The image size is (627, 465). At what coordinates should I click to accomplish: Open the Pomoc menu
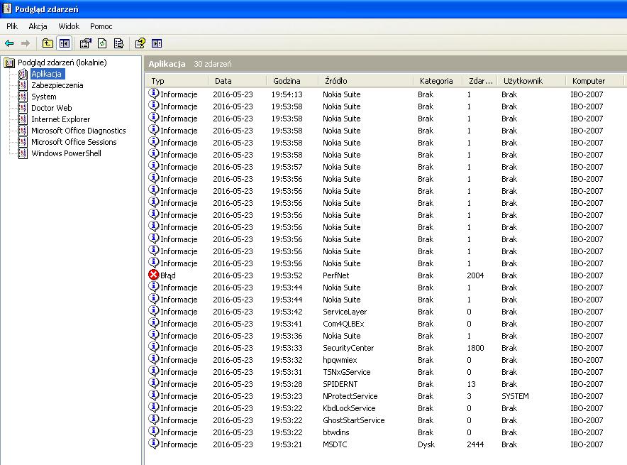[x=101, y=26]
